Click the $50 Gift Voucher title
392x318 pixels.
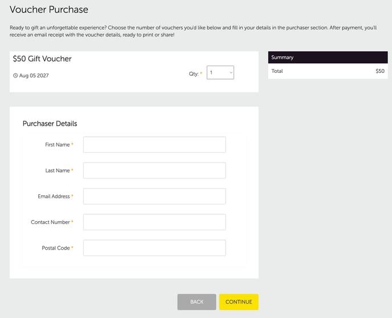click(x=42, y=59)
